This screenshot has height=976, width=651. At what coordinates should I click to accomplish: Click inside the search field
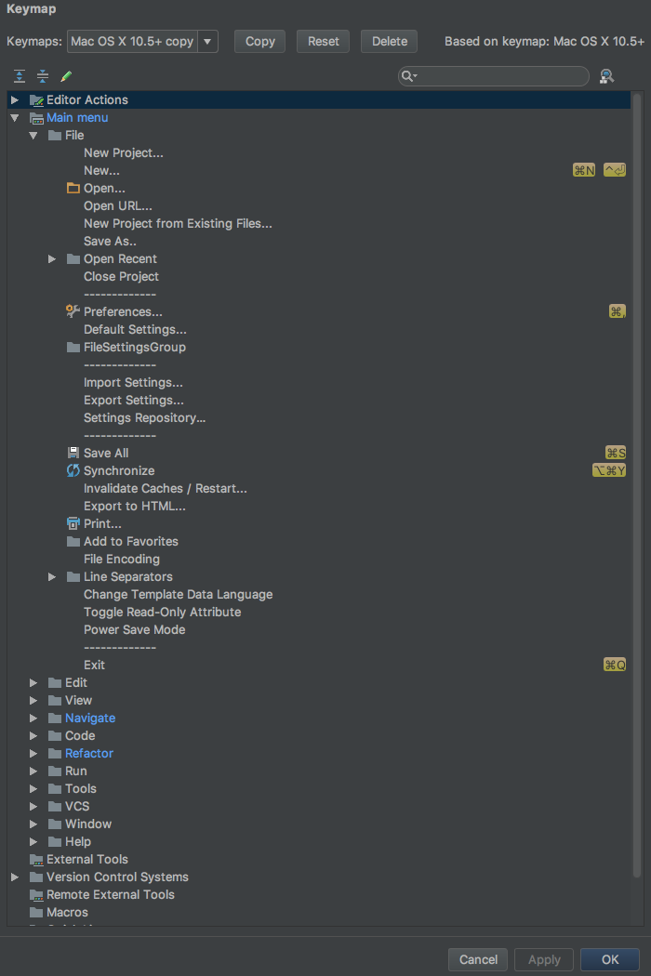(x=493, y=75)
